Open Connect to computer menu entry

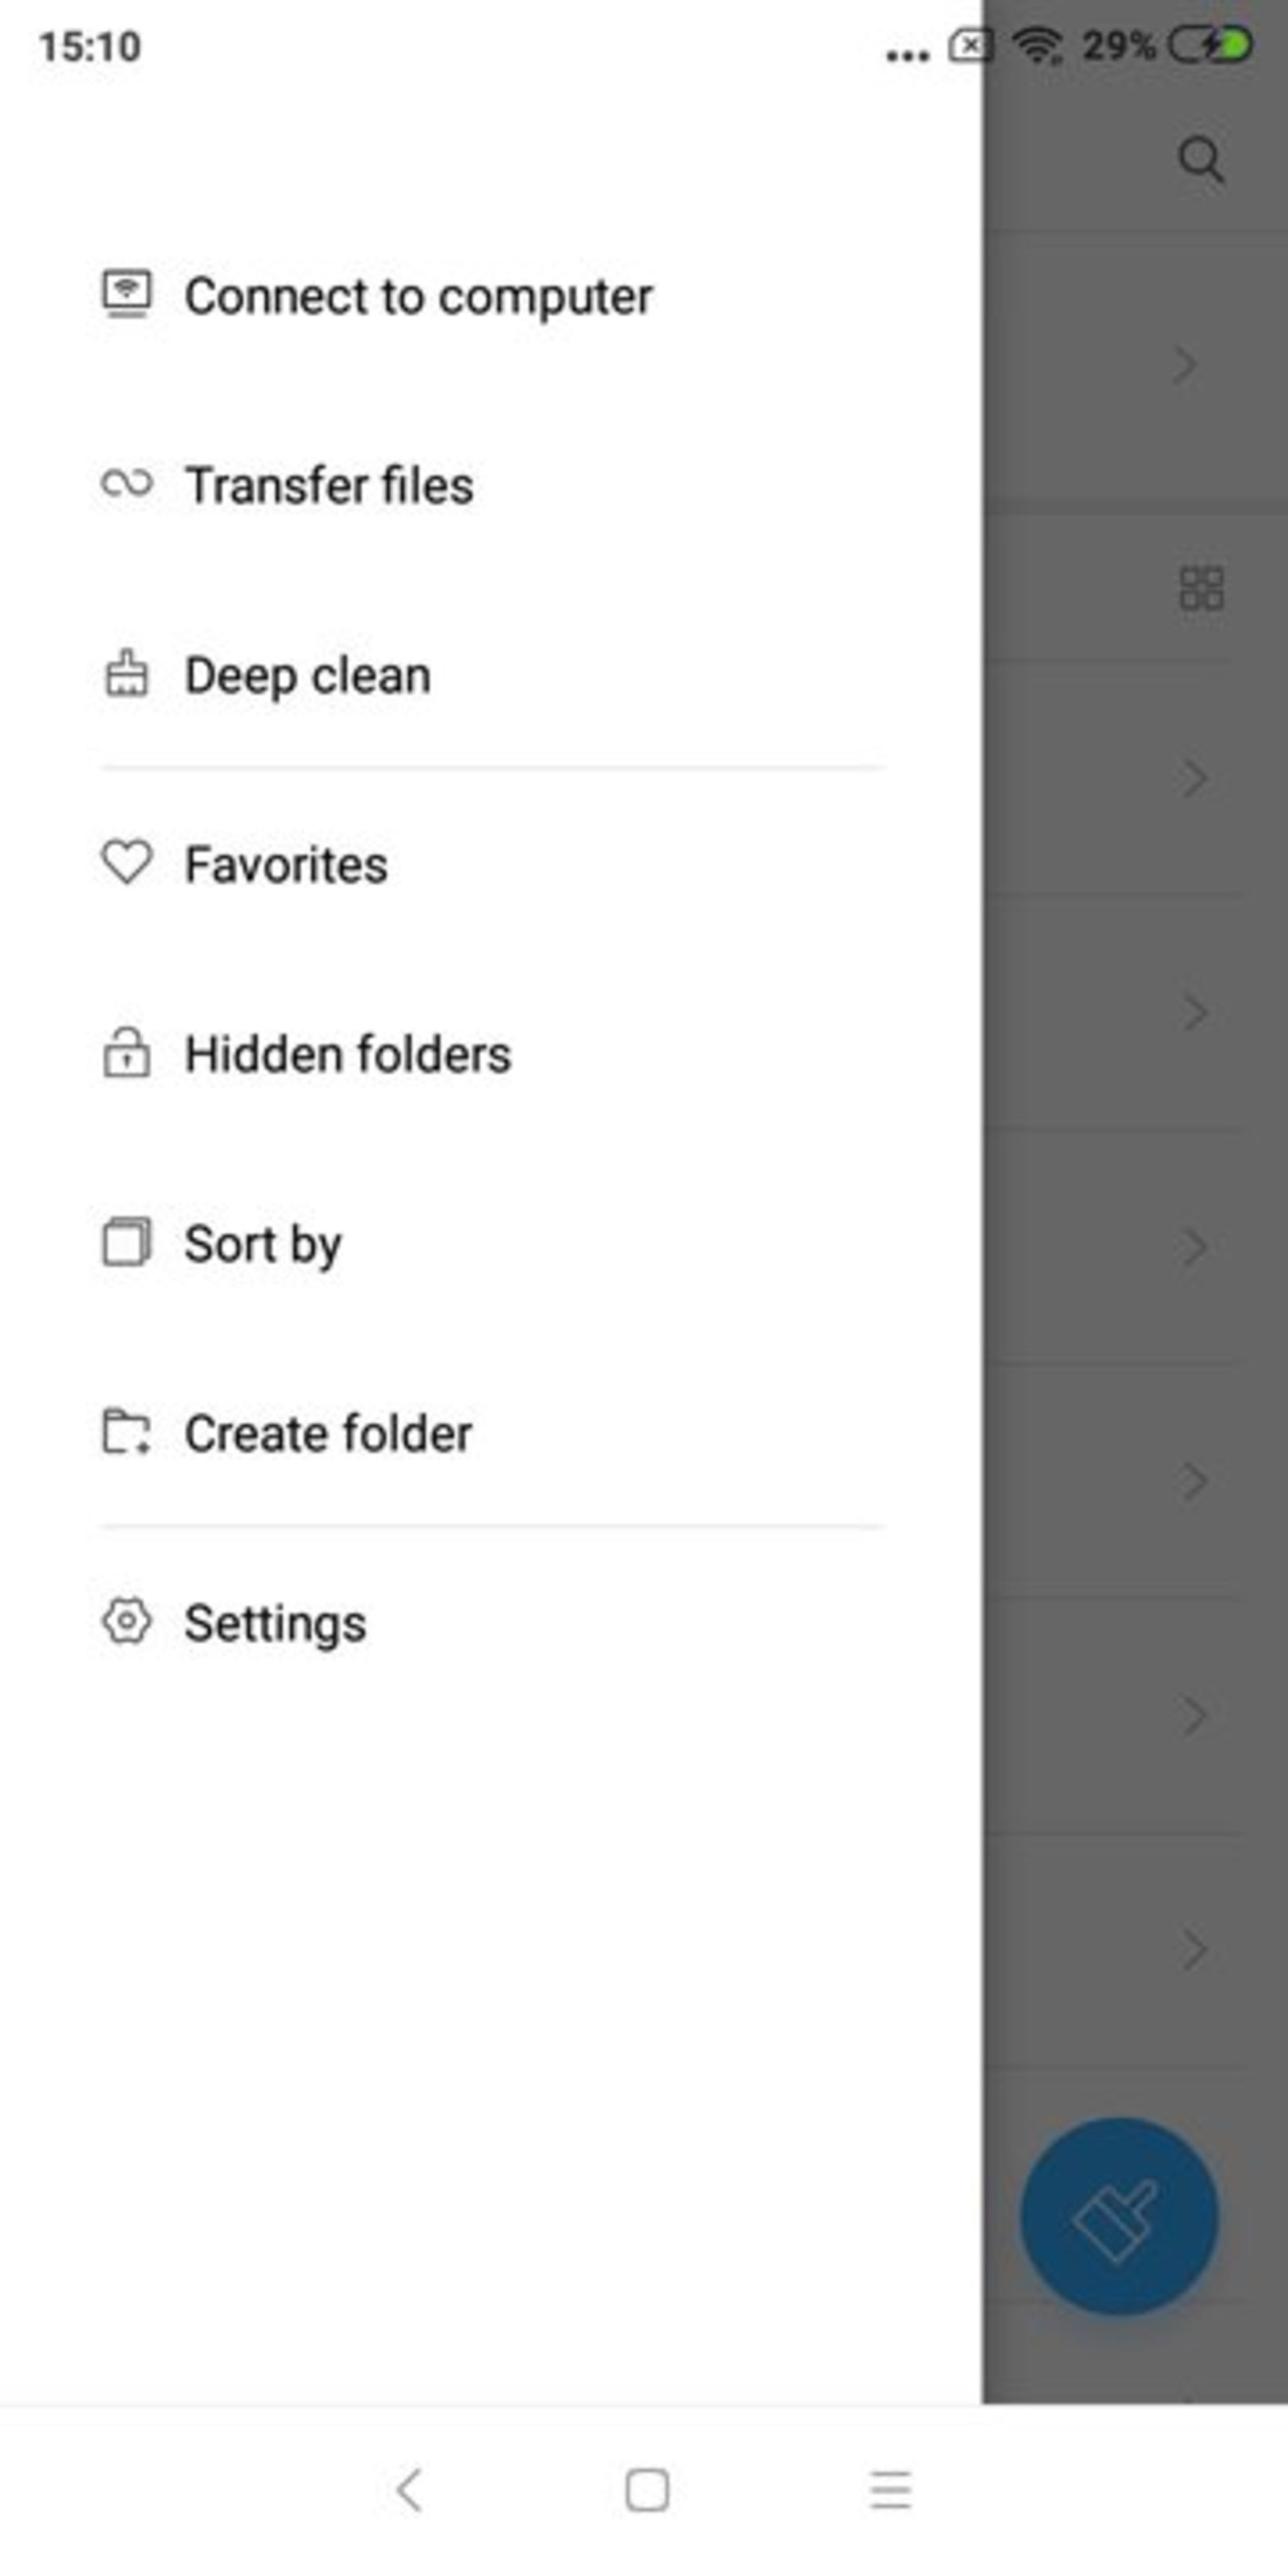point(418,297)
